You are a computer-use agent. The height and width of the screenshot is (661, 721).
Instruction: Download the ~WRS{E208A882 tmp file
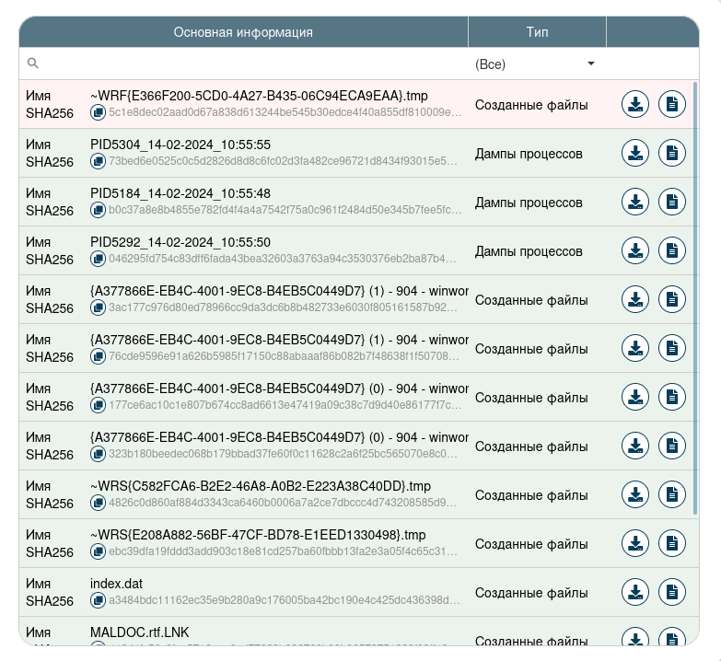coord(634,543)
